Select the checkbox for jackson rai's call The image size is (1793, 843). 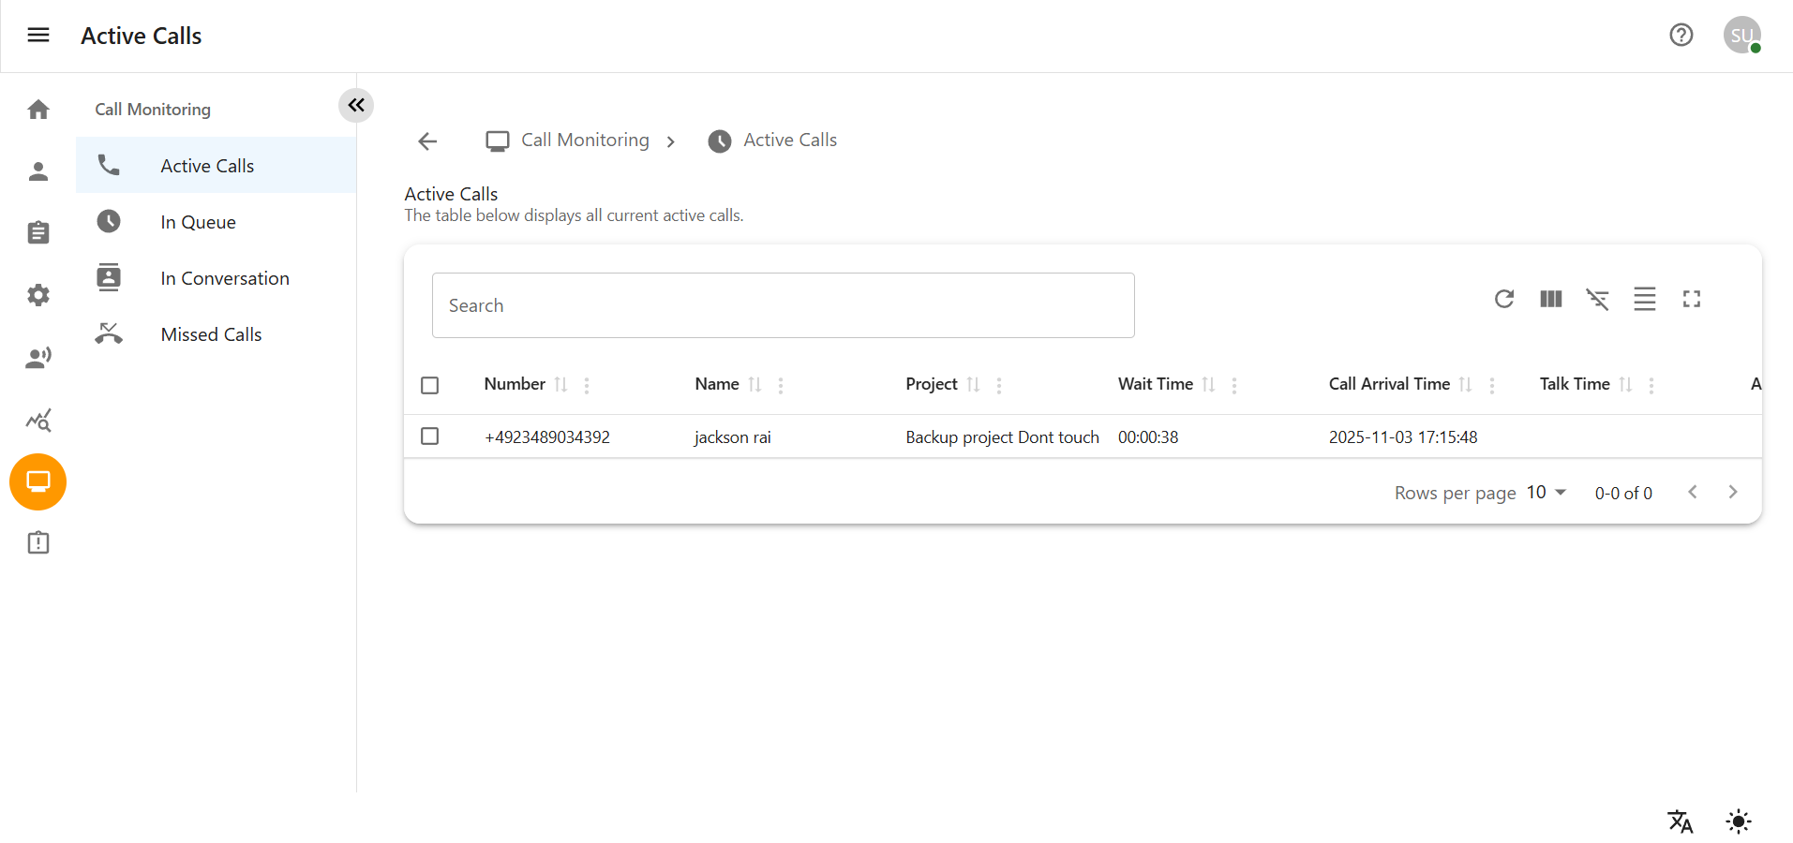pos(429,436)
